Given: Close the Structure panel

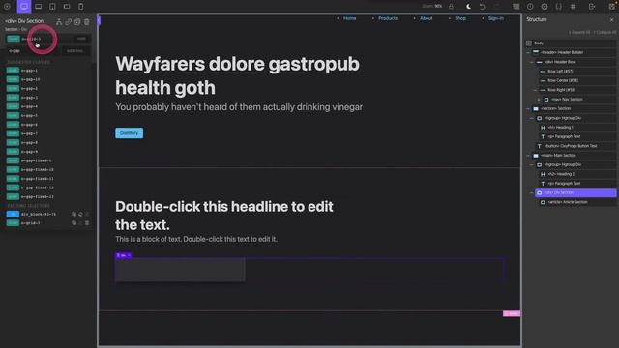Looking at the screenshot, I should (x=611, y=19).
